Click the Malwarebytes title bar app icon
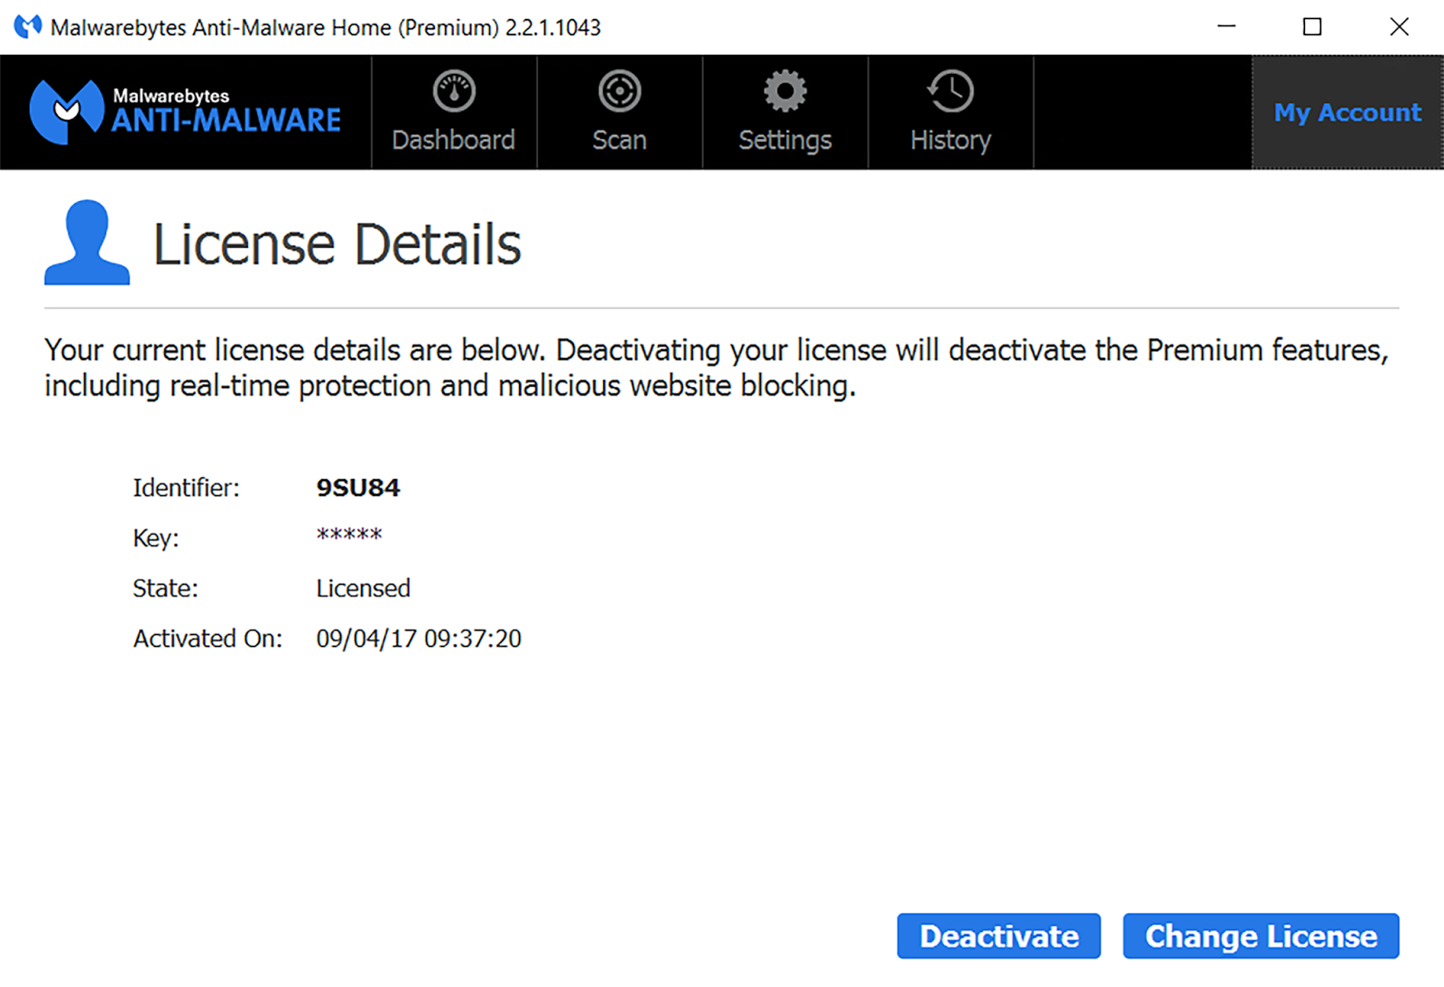Screen dimensions: 1444x987 point(28,27)
